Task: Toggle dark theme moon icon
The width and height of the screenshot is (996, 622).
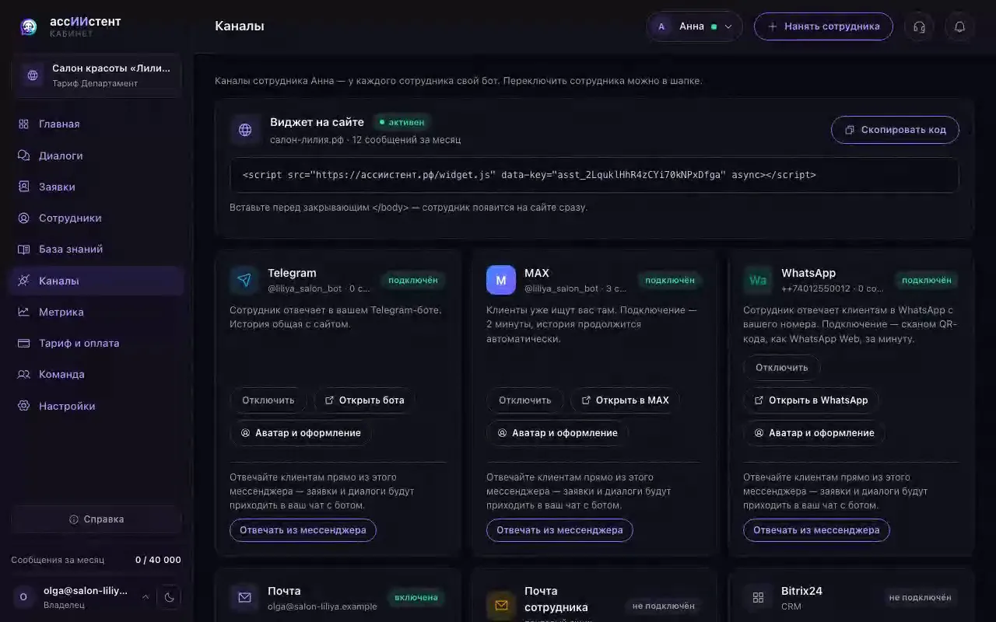Action: tap(169, 597)
